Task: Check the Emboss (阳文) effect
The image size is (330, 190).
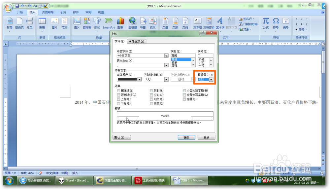Action: (151, 99)
